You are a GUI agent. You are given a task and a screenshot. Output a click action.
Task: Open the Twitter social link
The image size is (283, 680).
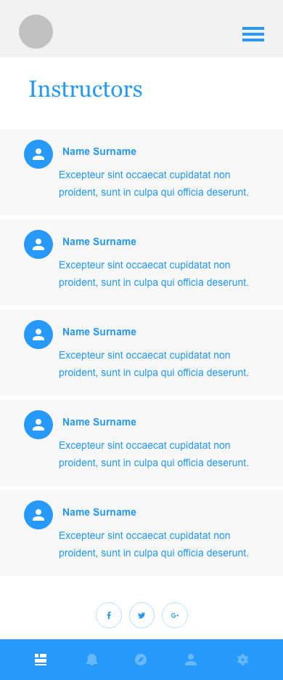coord(141,615)
